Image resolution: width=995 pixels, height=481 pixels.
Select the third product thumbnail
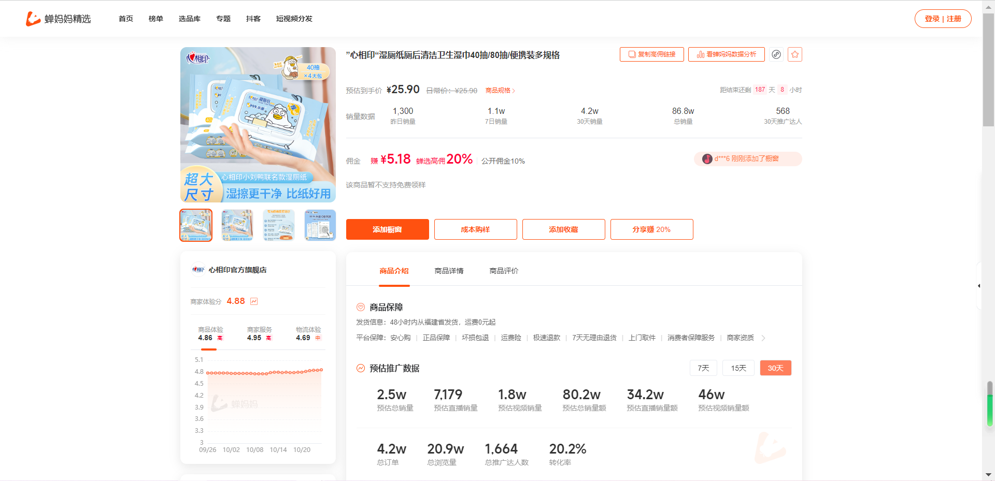tap(279, 225)
